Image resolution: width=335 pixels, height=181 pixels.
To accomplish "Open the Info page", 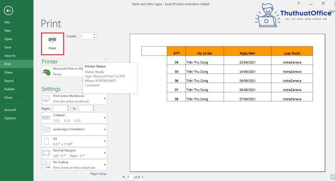I will click(x=7, y=22).
